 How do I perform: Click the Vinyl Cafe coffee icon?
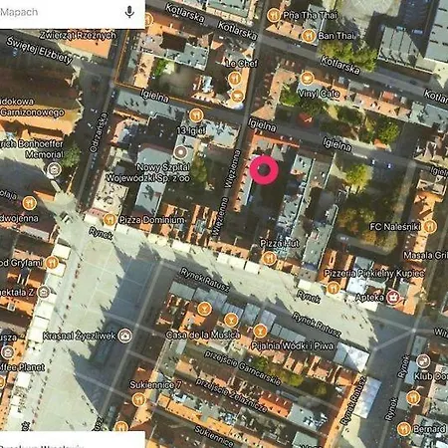(x=307, y=79)
